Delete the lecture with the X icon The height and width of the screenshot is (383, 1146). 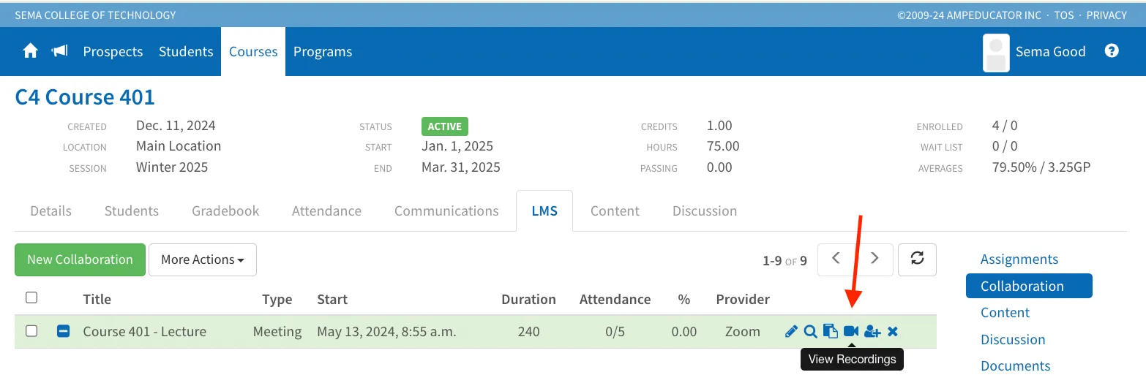tap(893, 331)
